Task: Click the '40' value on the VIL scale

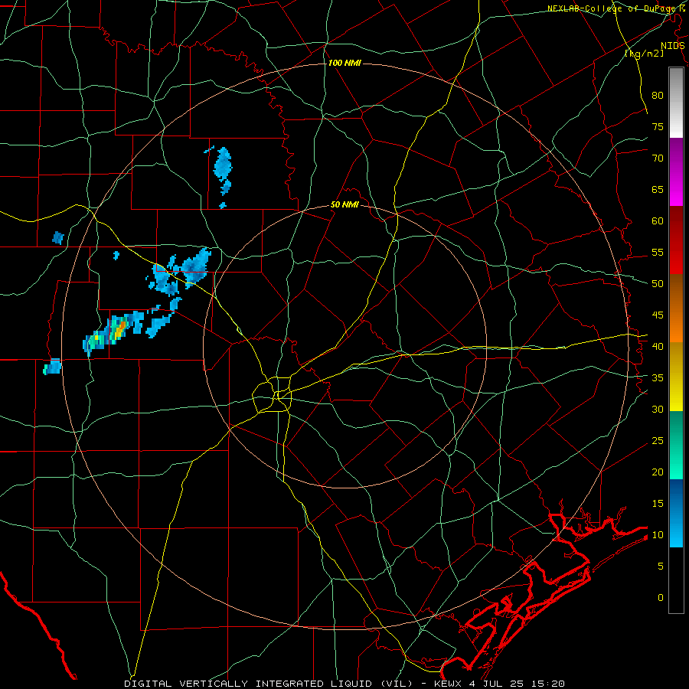Action: click(x=658, y=347)
